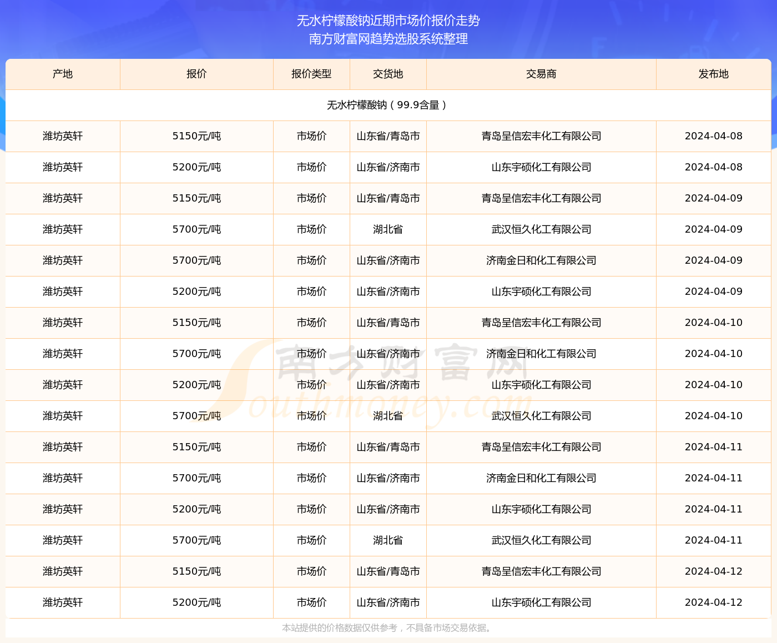
Task: Click the 报价 column header
Action: (196, 74)
